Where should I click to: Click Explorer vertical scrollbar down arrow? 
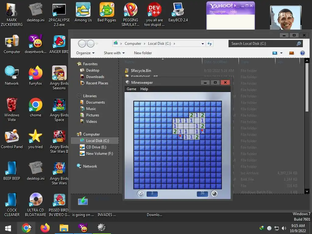(307, 191)
